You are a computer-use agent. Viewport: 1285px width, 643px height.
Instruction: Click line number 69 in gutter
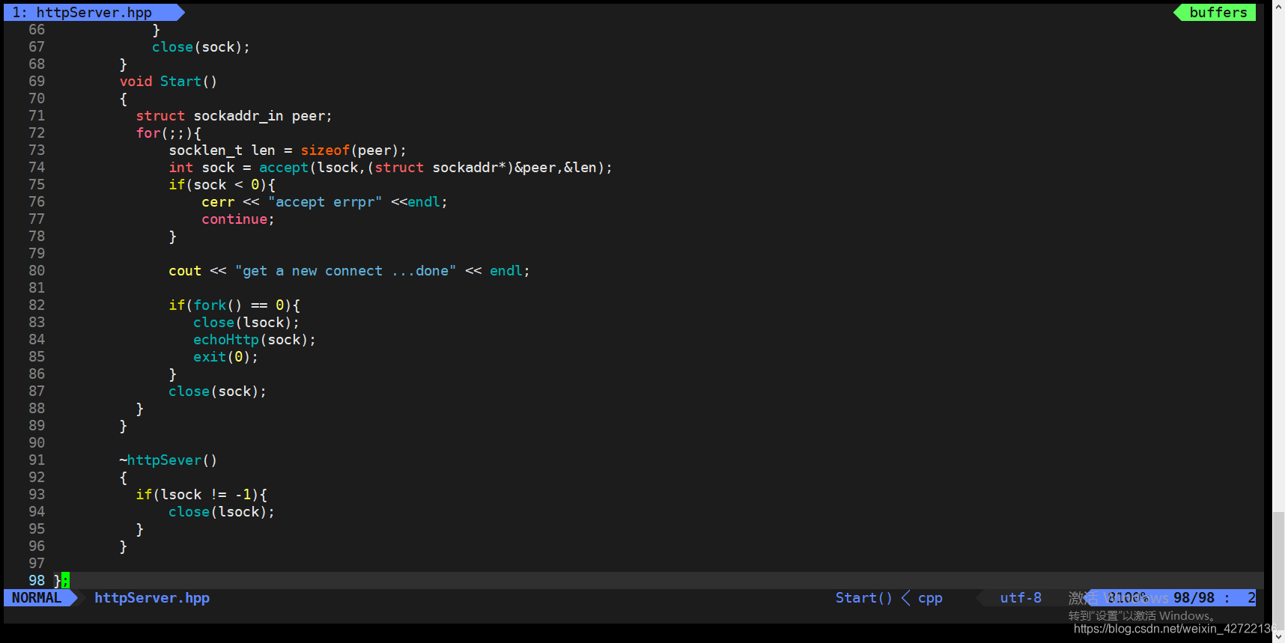pos(37,81)
